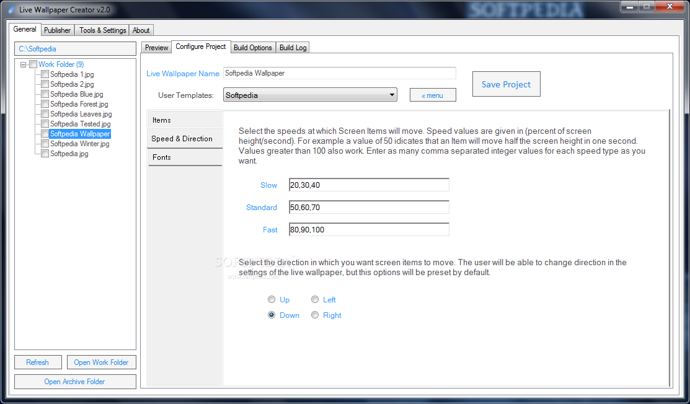Image resolution: width=690 pixels, height=404 pixels.
Task: Open the Tools & Settings tab
Action: click(102, 30)
